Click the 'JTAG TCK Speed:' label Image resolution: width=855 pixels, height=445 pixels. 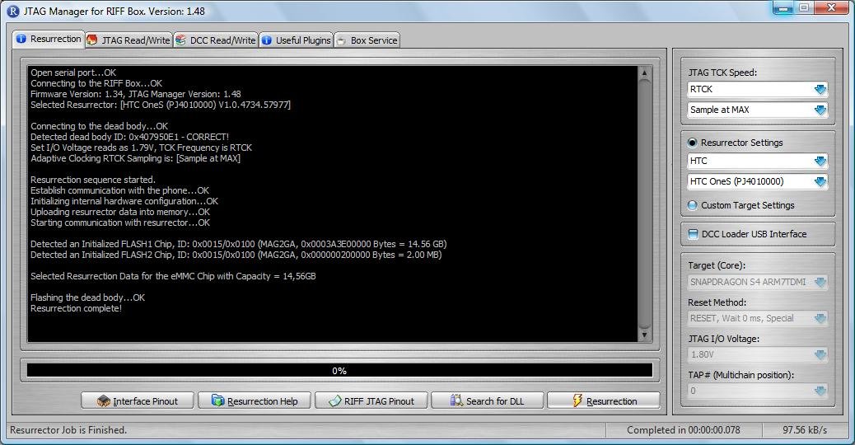722,73
